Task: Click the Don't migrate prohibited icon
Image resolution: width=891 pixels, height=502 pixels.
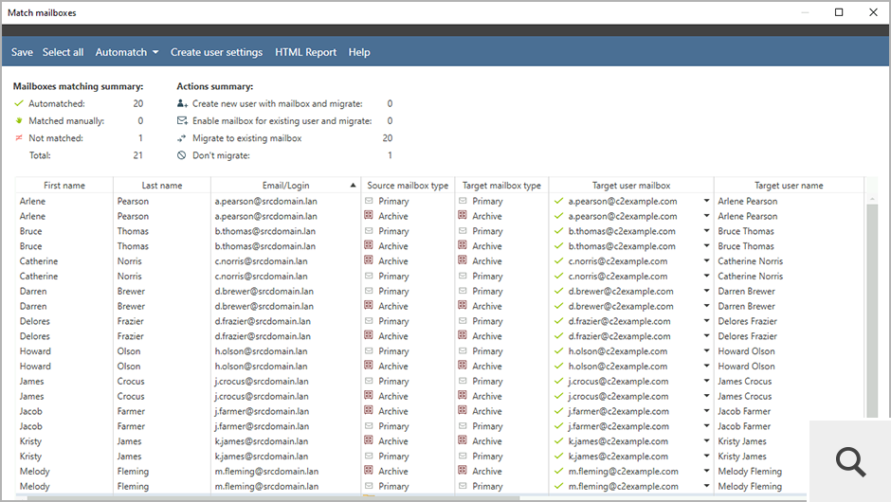Action: tap(181, 155)
